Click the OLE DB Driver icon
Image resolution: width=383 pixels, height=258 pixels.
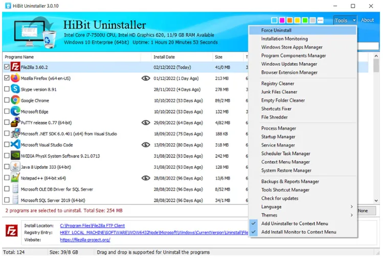(x=15, y=189)
